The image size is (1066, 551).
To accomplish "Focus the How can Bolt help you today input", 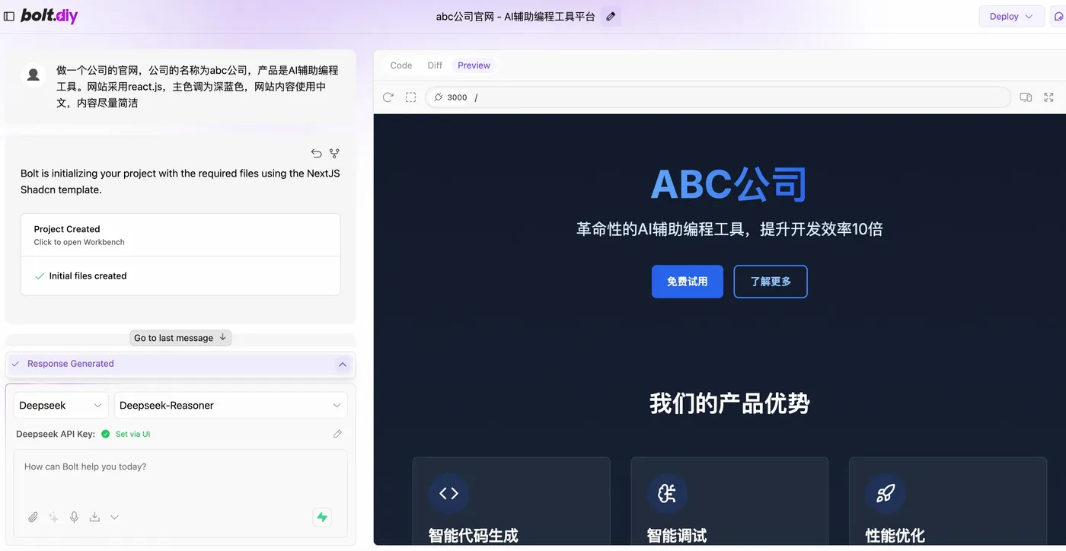I will tap(180, 476).
